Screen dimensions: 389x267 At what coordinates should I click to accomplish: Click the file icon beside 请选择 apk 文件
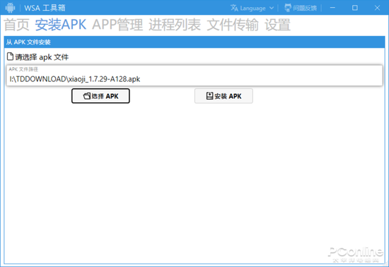pos(10,57)
